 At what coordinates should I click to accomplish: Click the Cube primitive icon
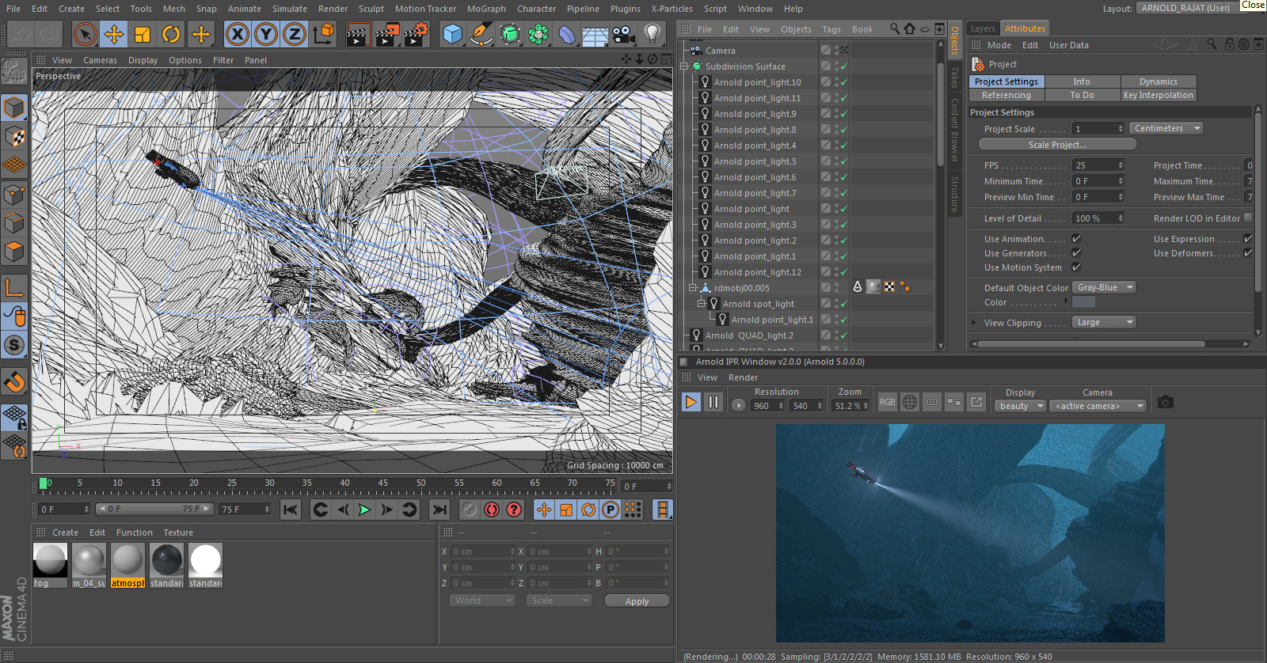pyautogui.click(x=452, y=34)
